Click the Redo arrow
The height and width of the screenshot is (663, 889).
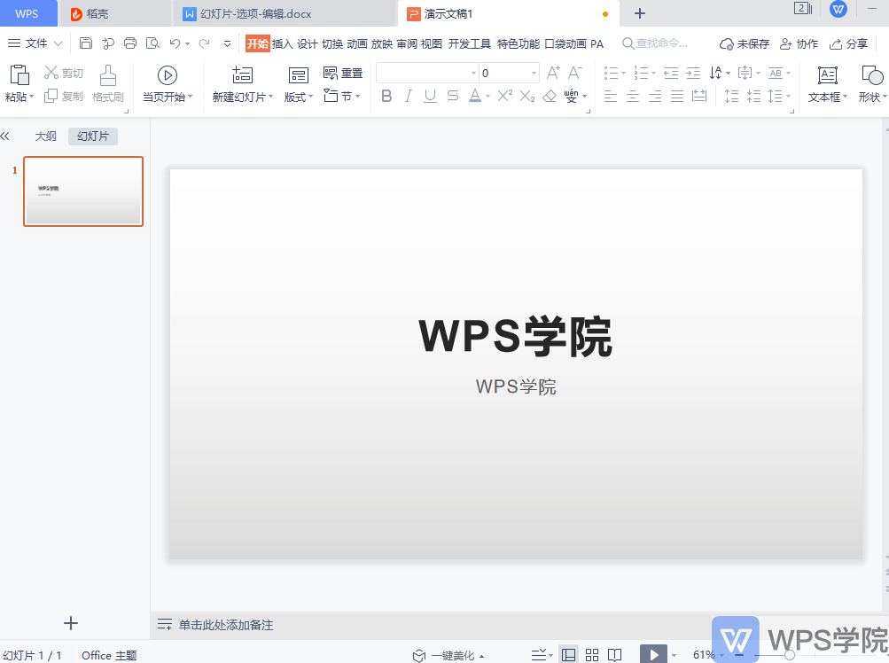[204, 43]
